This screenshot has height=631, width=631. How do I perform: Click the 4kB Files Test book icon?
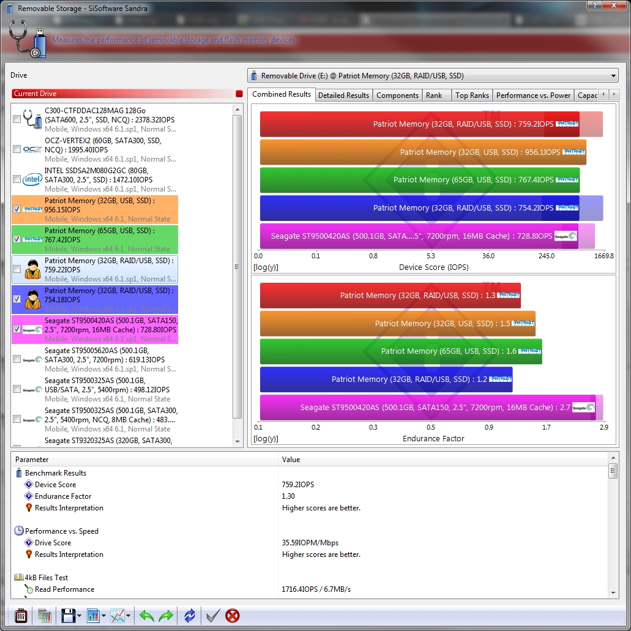pyautogui.click(x=18, y=578)
